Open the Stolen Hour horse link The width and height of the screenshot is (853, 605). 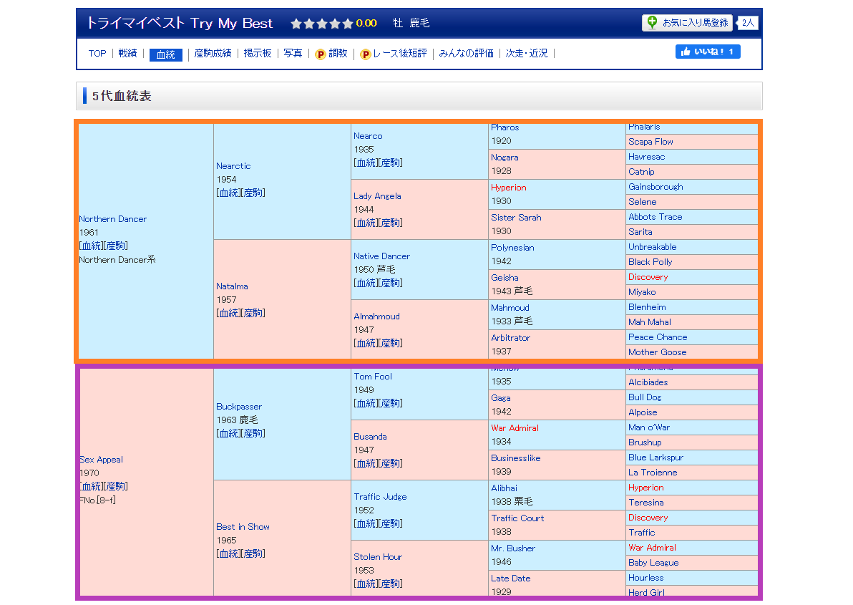tap(378, 556)
